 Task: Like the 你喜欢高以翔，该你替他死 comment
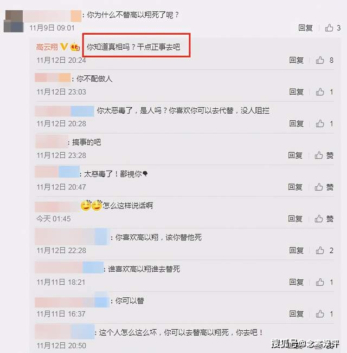320,250
